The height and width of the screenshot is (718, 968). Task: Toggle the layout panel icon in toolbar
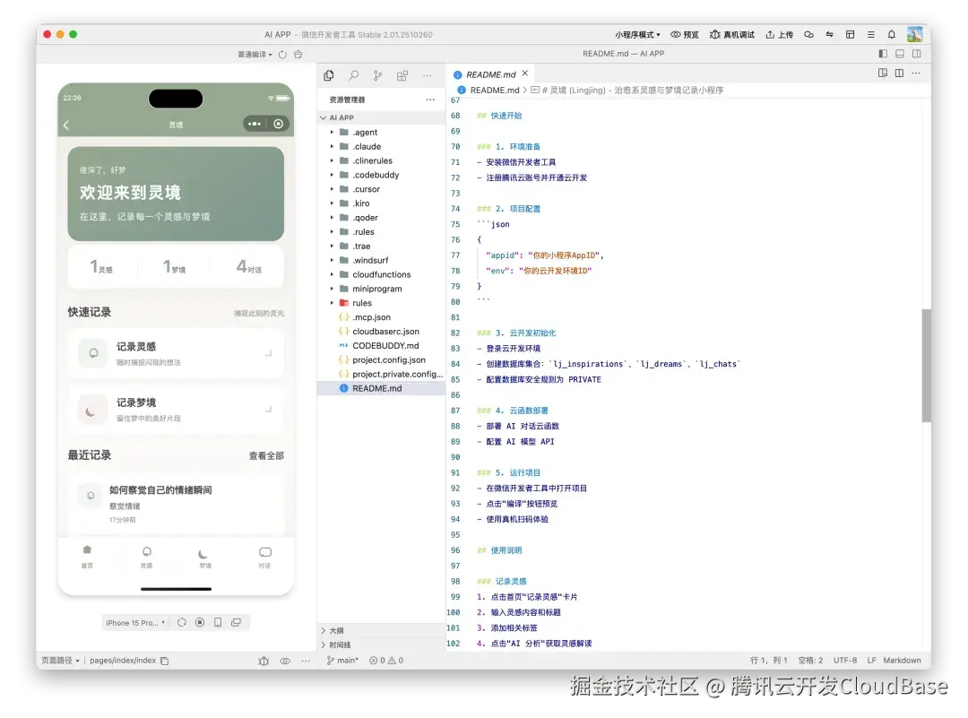point(851,34)
